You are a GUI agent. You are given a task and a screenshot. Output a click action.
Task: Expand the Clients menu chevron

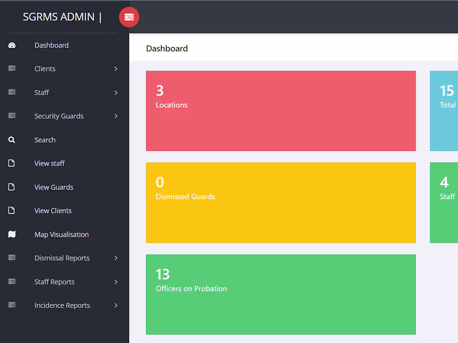point(116,69)
